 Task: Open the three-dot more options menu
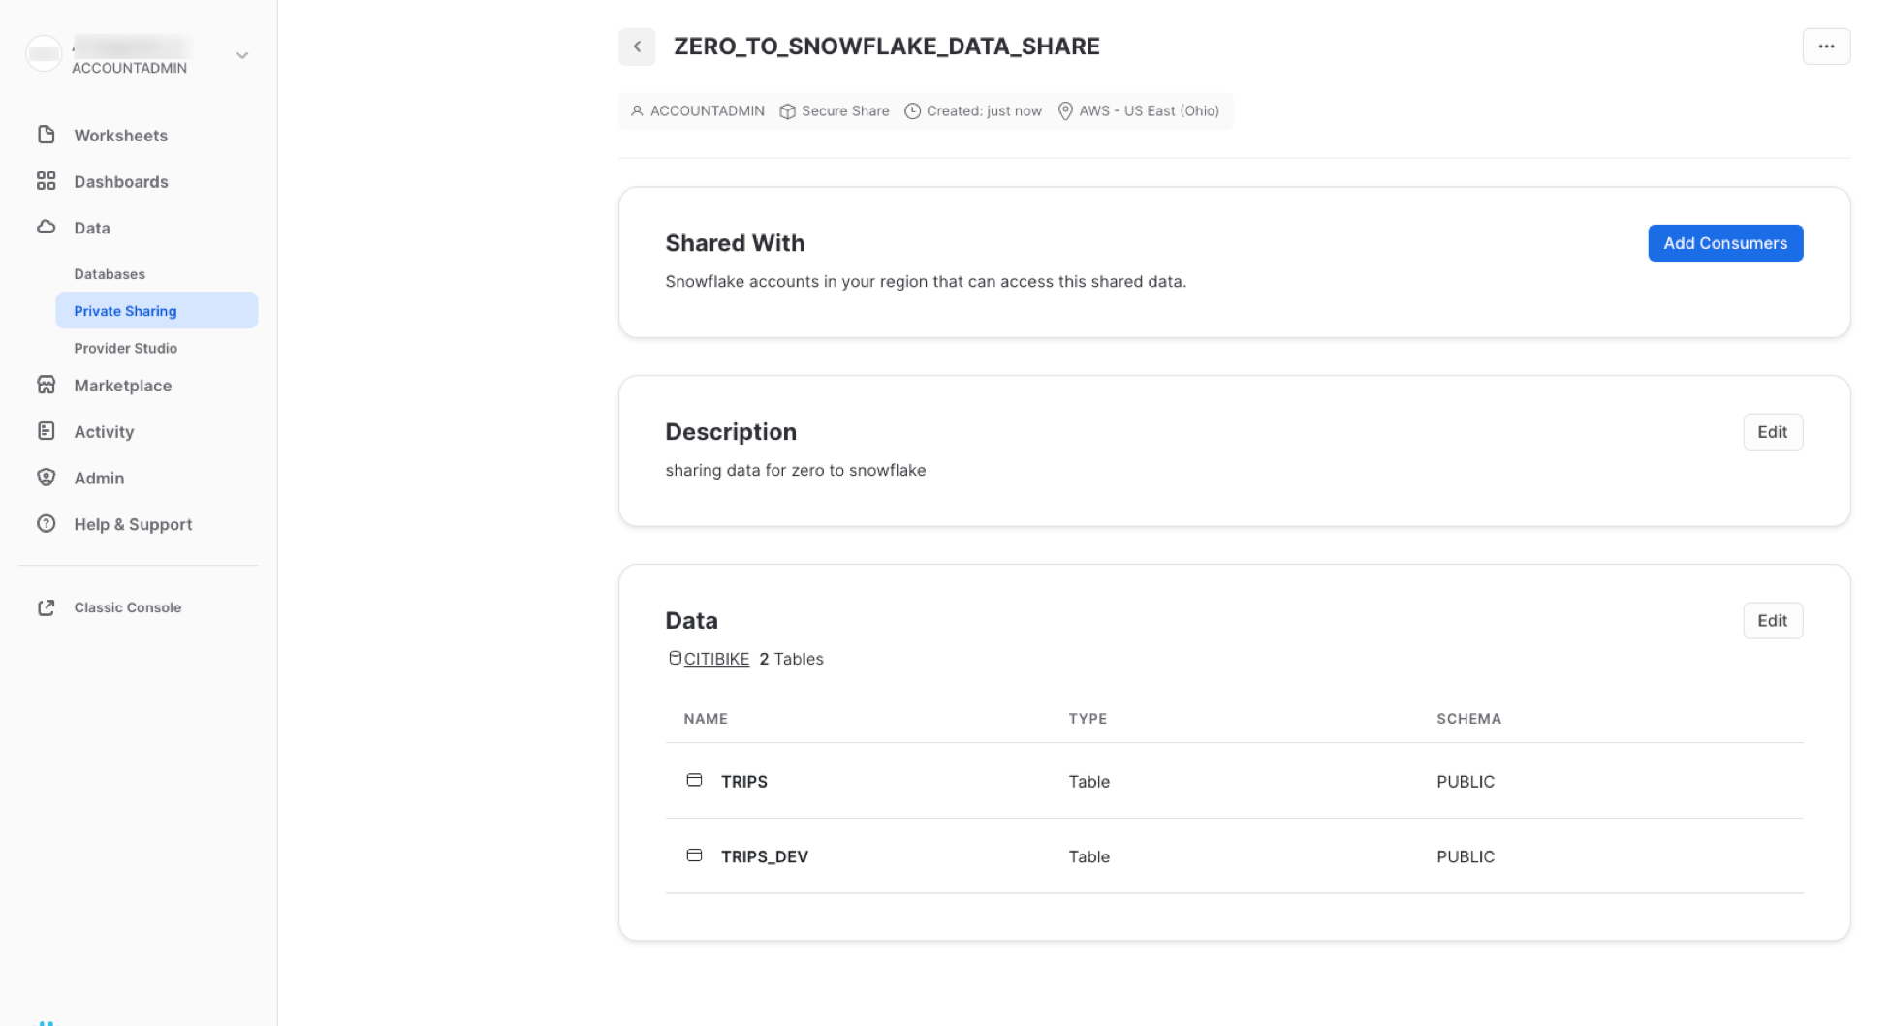tap(1826, 47)
